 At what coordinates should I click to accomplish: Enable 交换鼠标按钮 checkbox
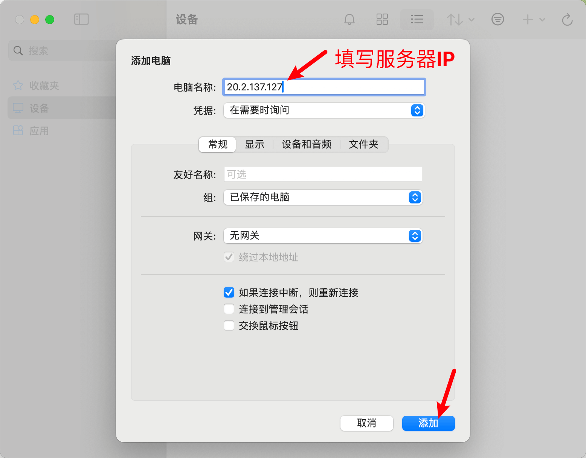click(x=229, y=325)
